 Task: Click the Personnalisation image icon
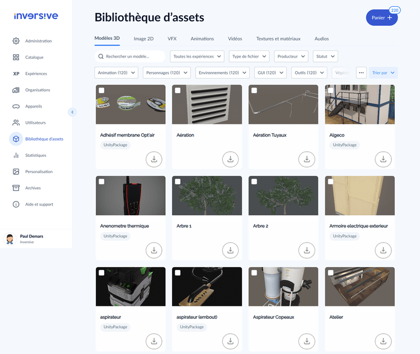click(16, 172)
